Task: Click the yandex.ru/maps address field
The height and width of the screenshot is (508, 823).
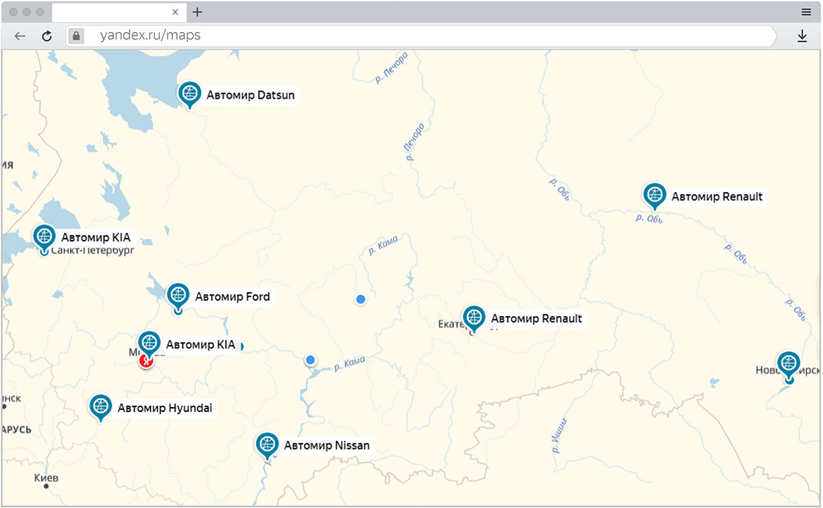Action: click(421, 36)
